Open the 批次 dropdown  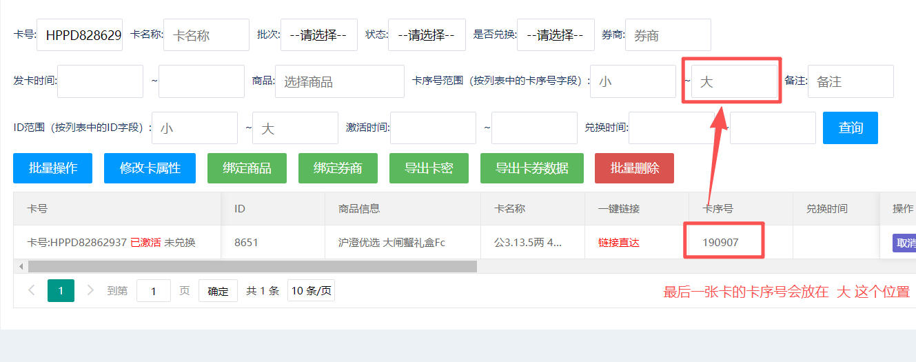[x=318, y=35]
